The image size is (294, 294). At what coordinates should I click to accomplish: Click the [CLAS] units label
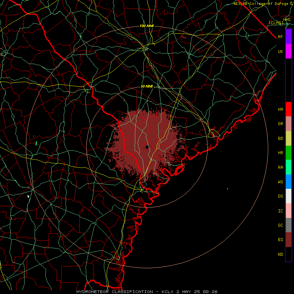[x=276, y=23]
